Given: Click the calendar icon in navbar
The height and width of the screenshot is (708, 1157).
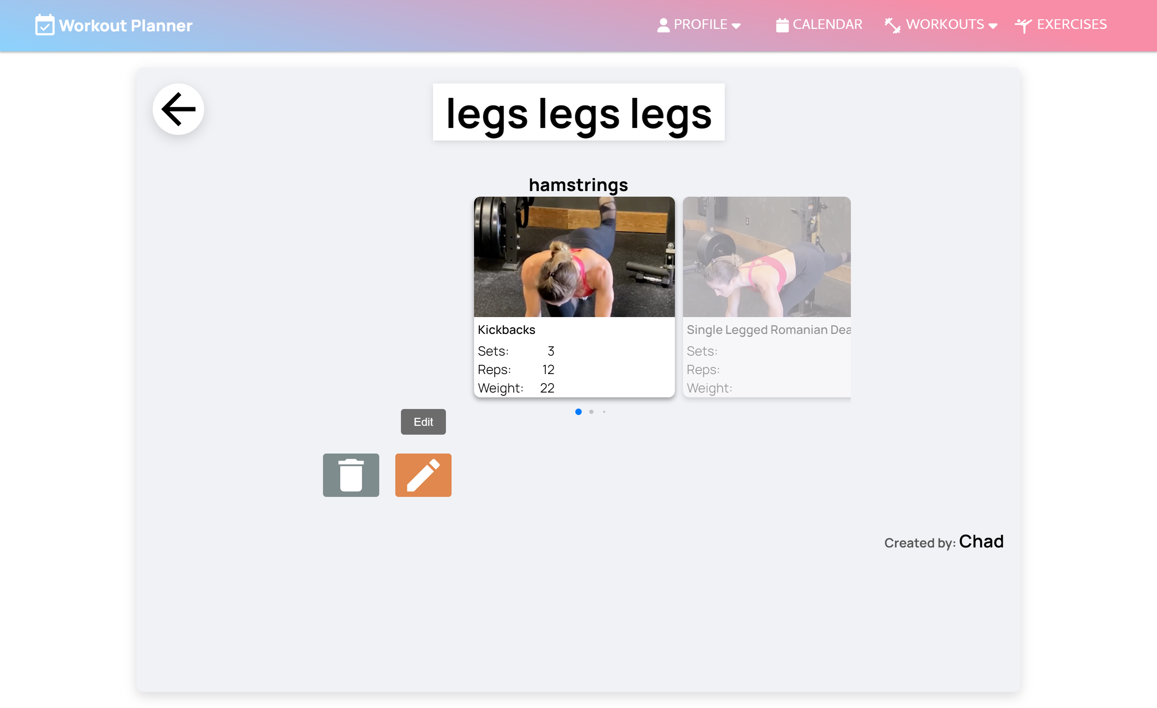Looking at the screenshot, I should (782, 25).
